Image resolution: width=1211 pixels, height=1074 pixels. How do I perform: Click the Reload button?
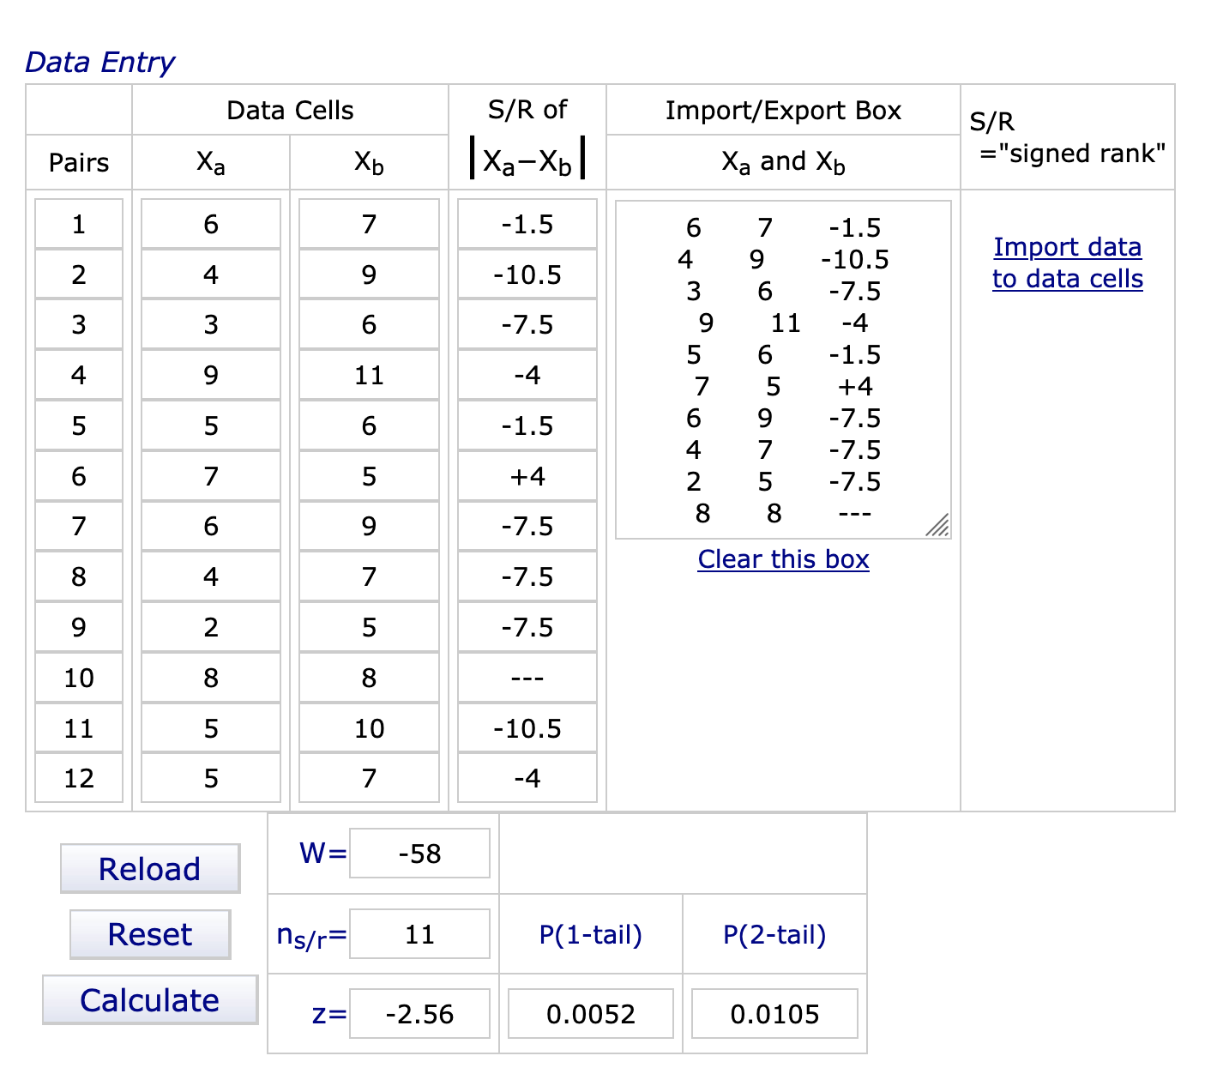[x=150, y=869]
